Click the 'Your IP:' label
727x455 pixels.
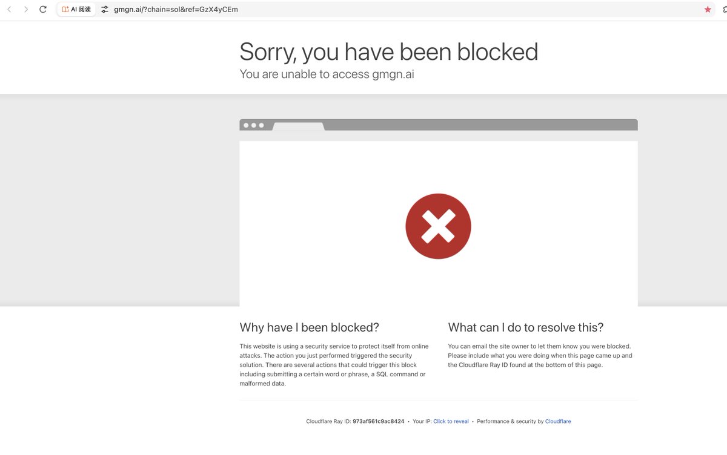click(422, 422)
